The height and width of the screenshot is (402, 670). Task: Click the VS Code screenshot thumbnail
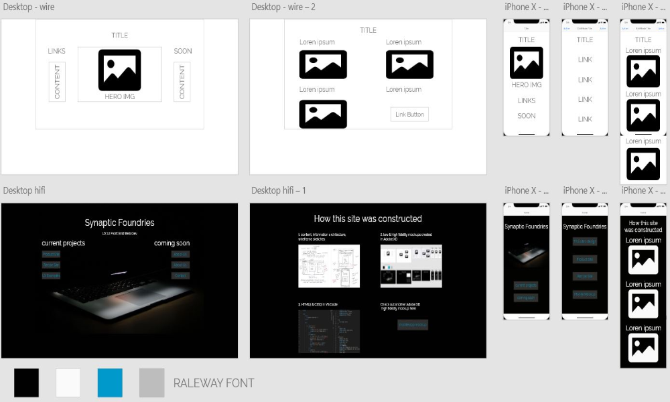[328, 331]
